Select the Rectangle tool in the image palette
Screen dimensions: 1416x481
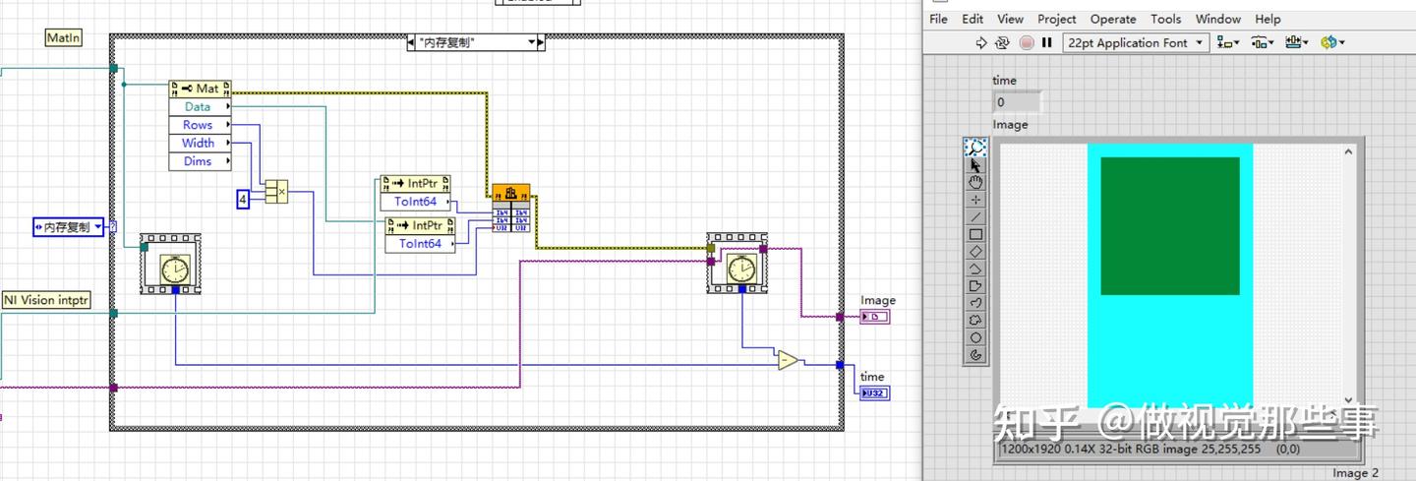975,234
